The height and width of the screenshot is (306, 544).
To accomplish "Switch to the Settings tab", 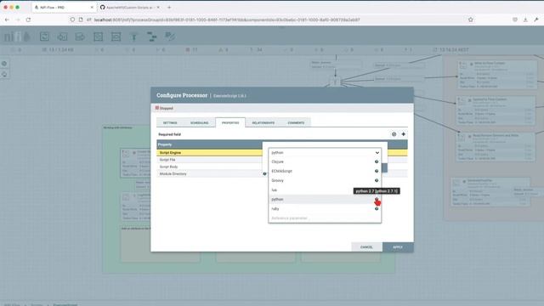I will coord(170,122).
